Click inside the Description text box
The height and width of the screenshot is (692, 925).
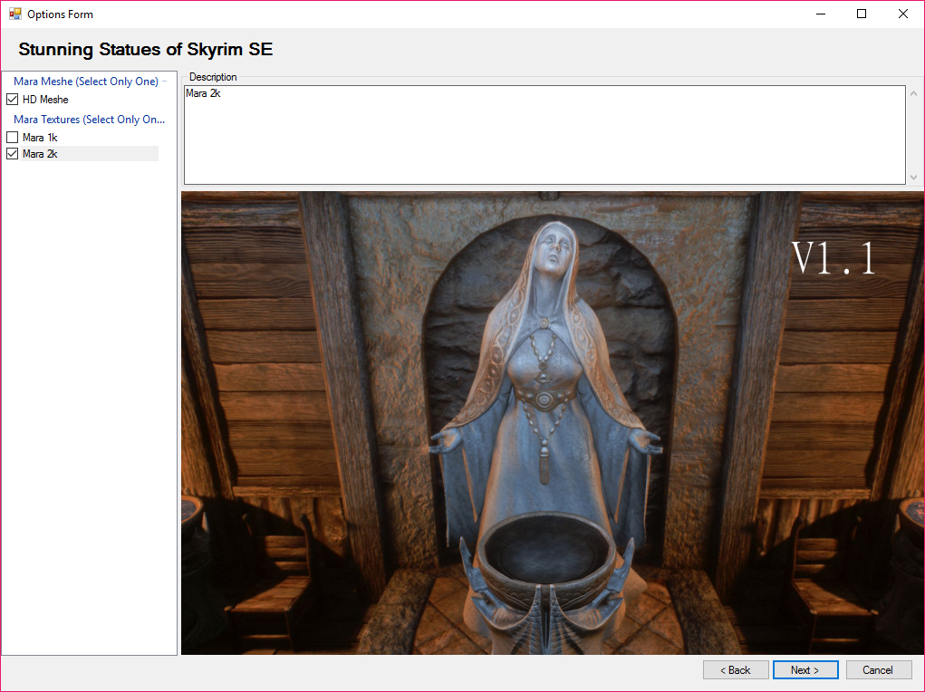[x=544, y=135]
